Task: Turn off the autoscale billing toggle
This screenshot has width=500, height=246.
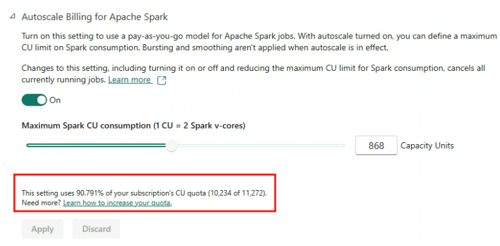Action: (34, 100)
